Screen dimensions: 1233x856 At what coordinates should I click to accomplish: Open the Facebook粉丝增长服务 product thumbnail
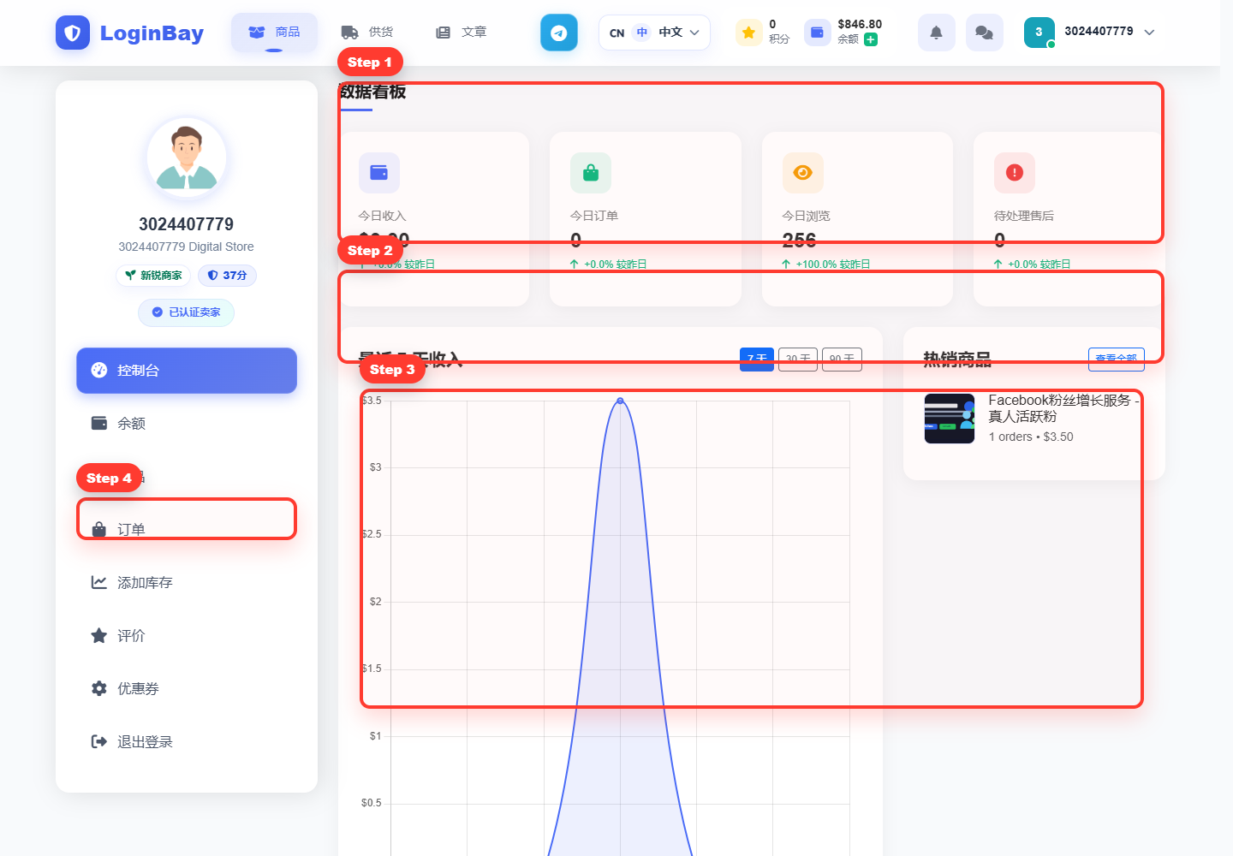coord(950,419)
